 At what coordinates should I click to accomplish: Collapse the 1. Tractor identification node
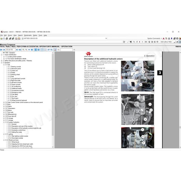(x=2, y=55)
